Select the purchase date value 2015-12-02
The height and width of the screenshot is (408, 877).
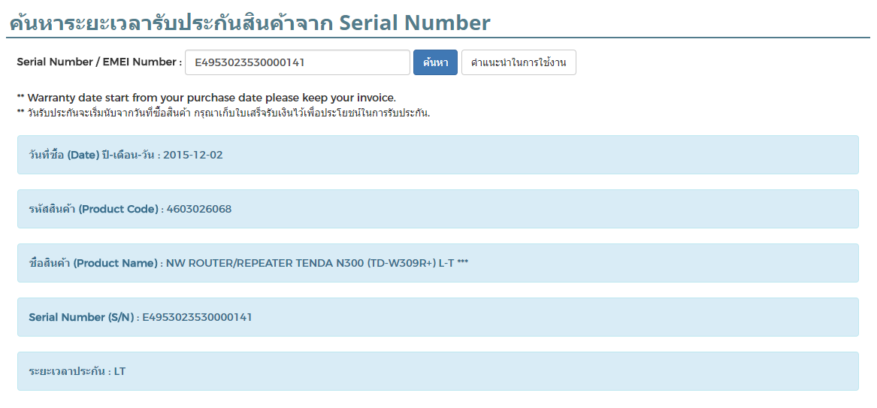point(193,155)
